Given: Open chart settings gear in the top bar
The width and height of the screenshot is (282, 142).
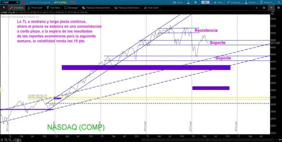Looking at the screenshot, I should (x=195, y=2).
